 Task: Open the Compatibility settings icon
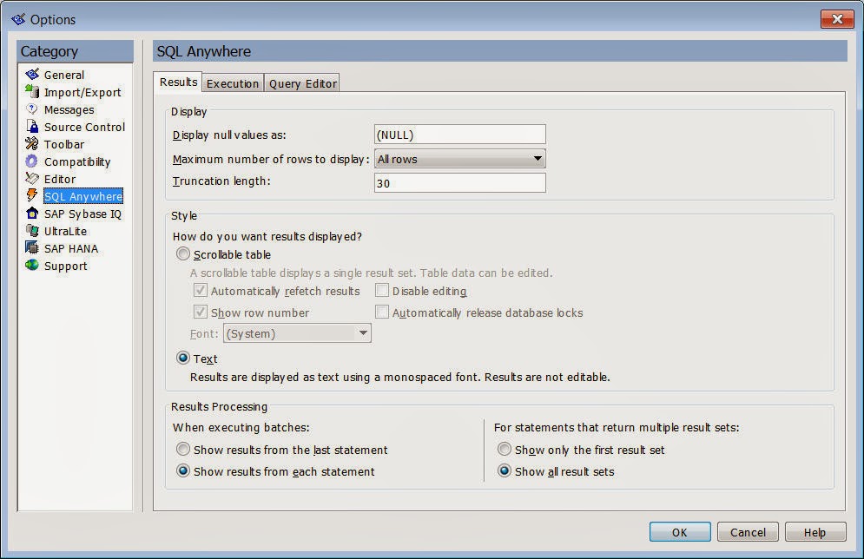tap(34, 161)
